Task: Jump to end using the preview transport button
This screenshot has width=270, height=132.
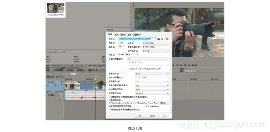Action: pyautogui.click(x=189, y=65)
